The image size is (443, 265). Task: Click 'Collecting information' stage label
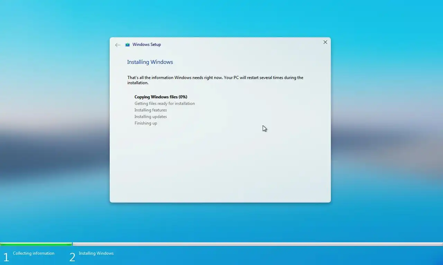tap(34, 253)
